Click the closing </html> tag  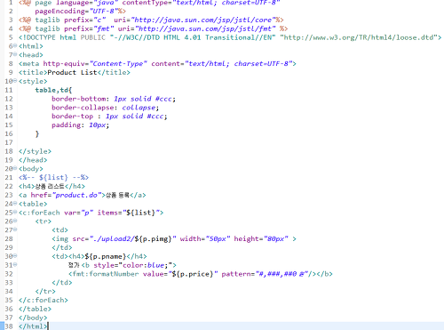click(x=33, y=326)
